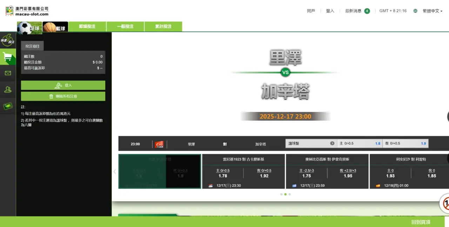
Task: Click the previous carousel arrow
Action: [x=114, y=171]
